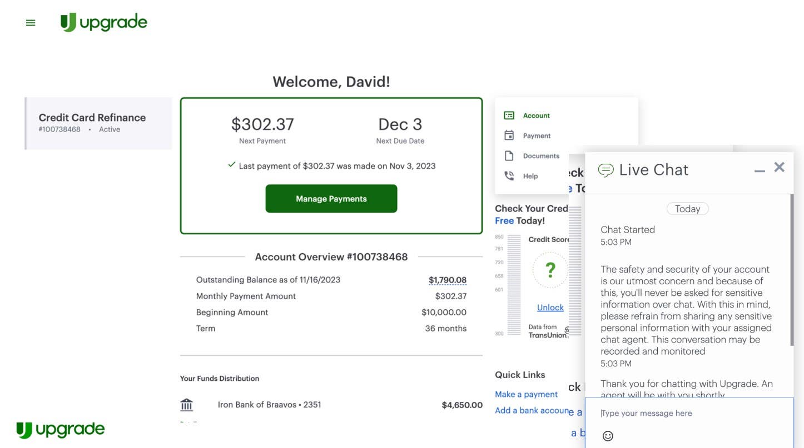The width and height of the screenshot is (804, 448).
Task: Click the Account card icon
Action: click(509, 115)
